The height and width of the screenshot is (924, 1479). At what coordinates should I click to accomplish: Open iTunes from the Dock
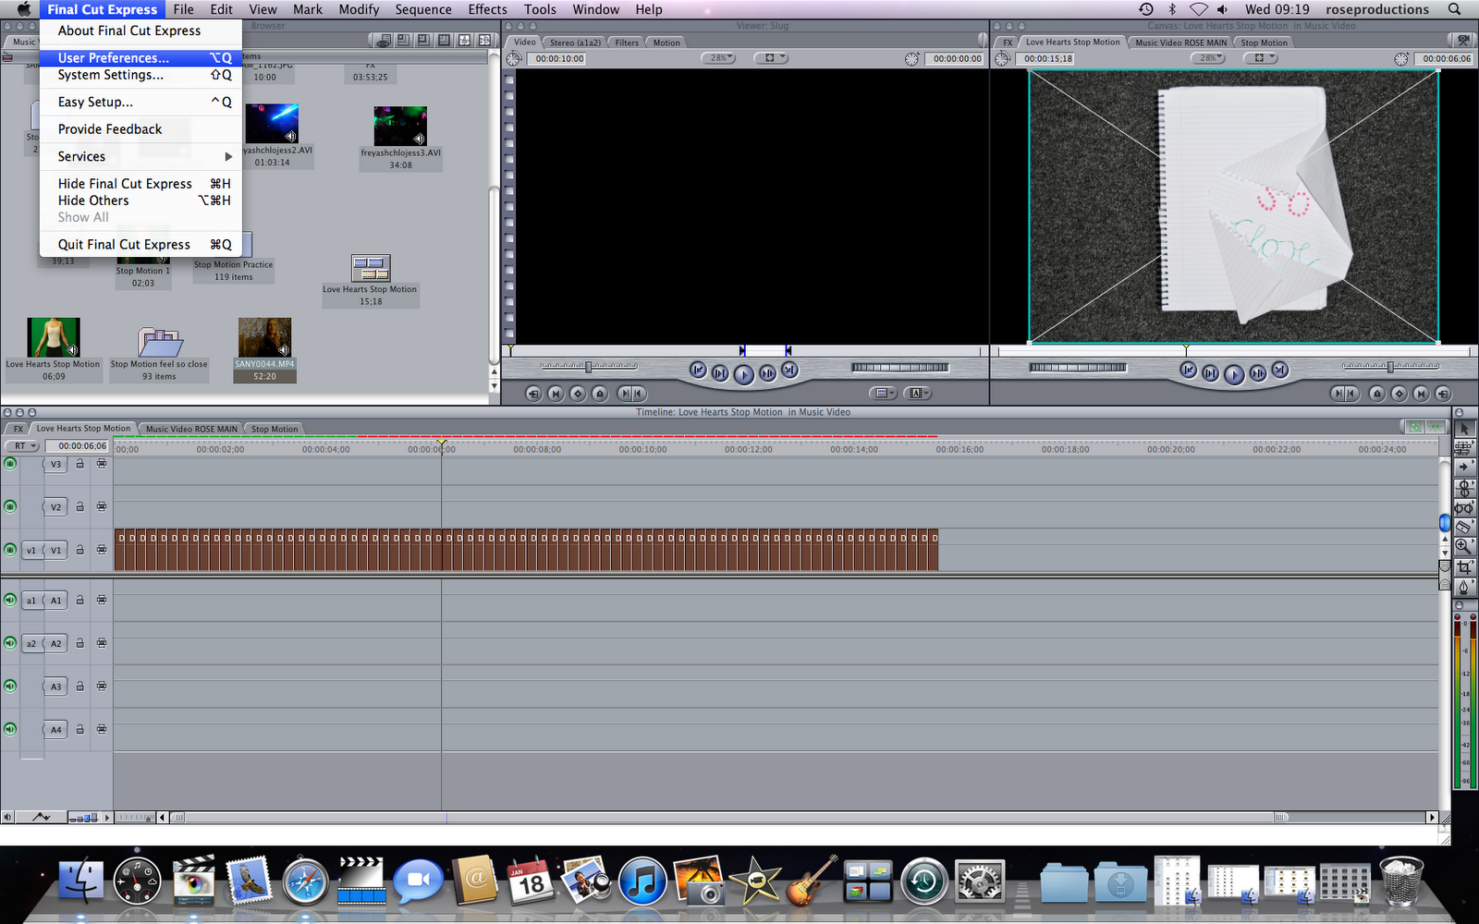642,879
